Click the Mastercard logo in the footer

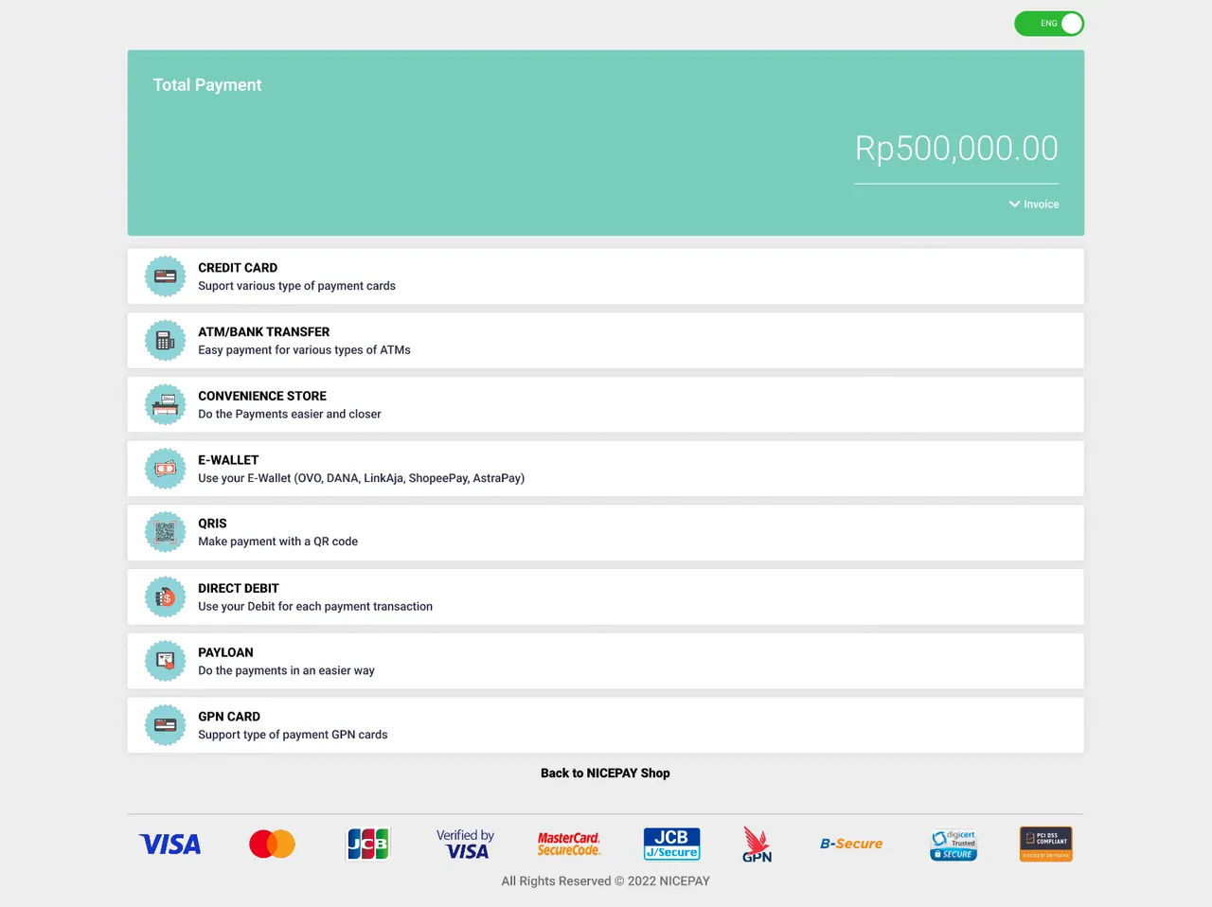pyautogui.click(x=272, y=843)
